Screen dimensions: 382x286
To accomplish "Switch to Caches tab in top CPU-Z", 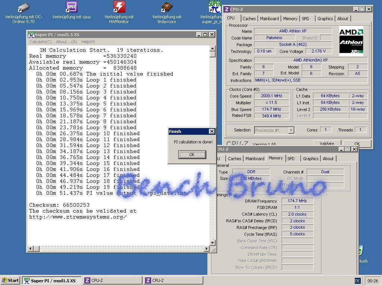I will (249, 19).
